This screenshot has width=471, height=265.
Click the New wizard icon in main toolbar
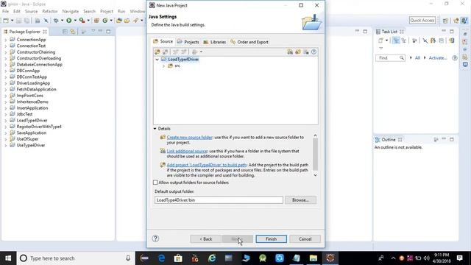coord(6,21)
